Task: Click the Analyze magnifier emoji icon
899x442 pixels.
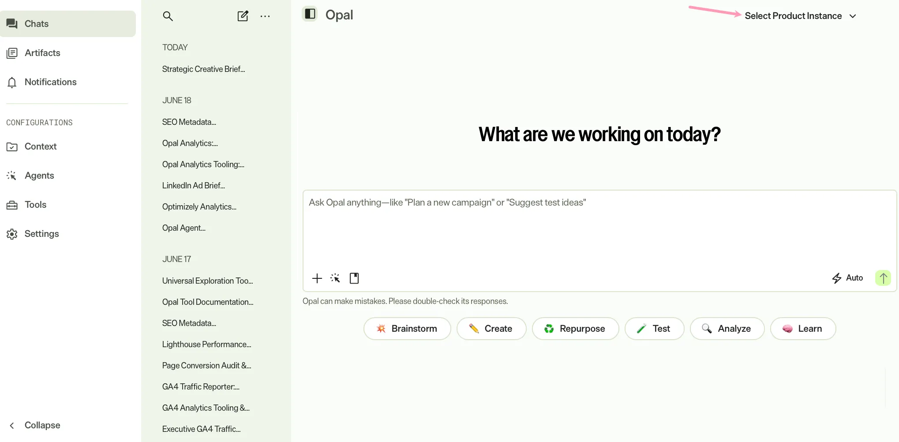Action: coord(707,329)
